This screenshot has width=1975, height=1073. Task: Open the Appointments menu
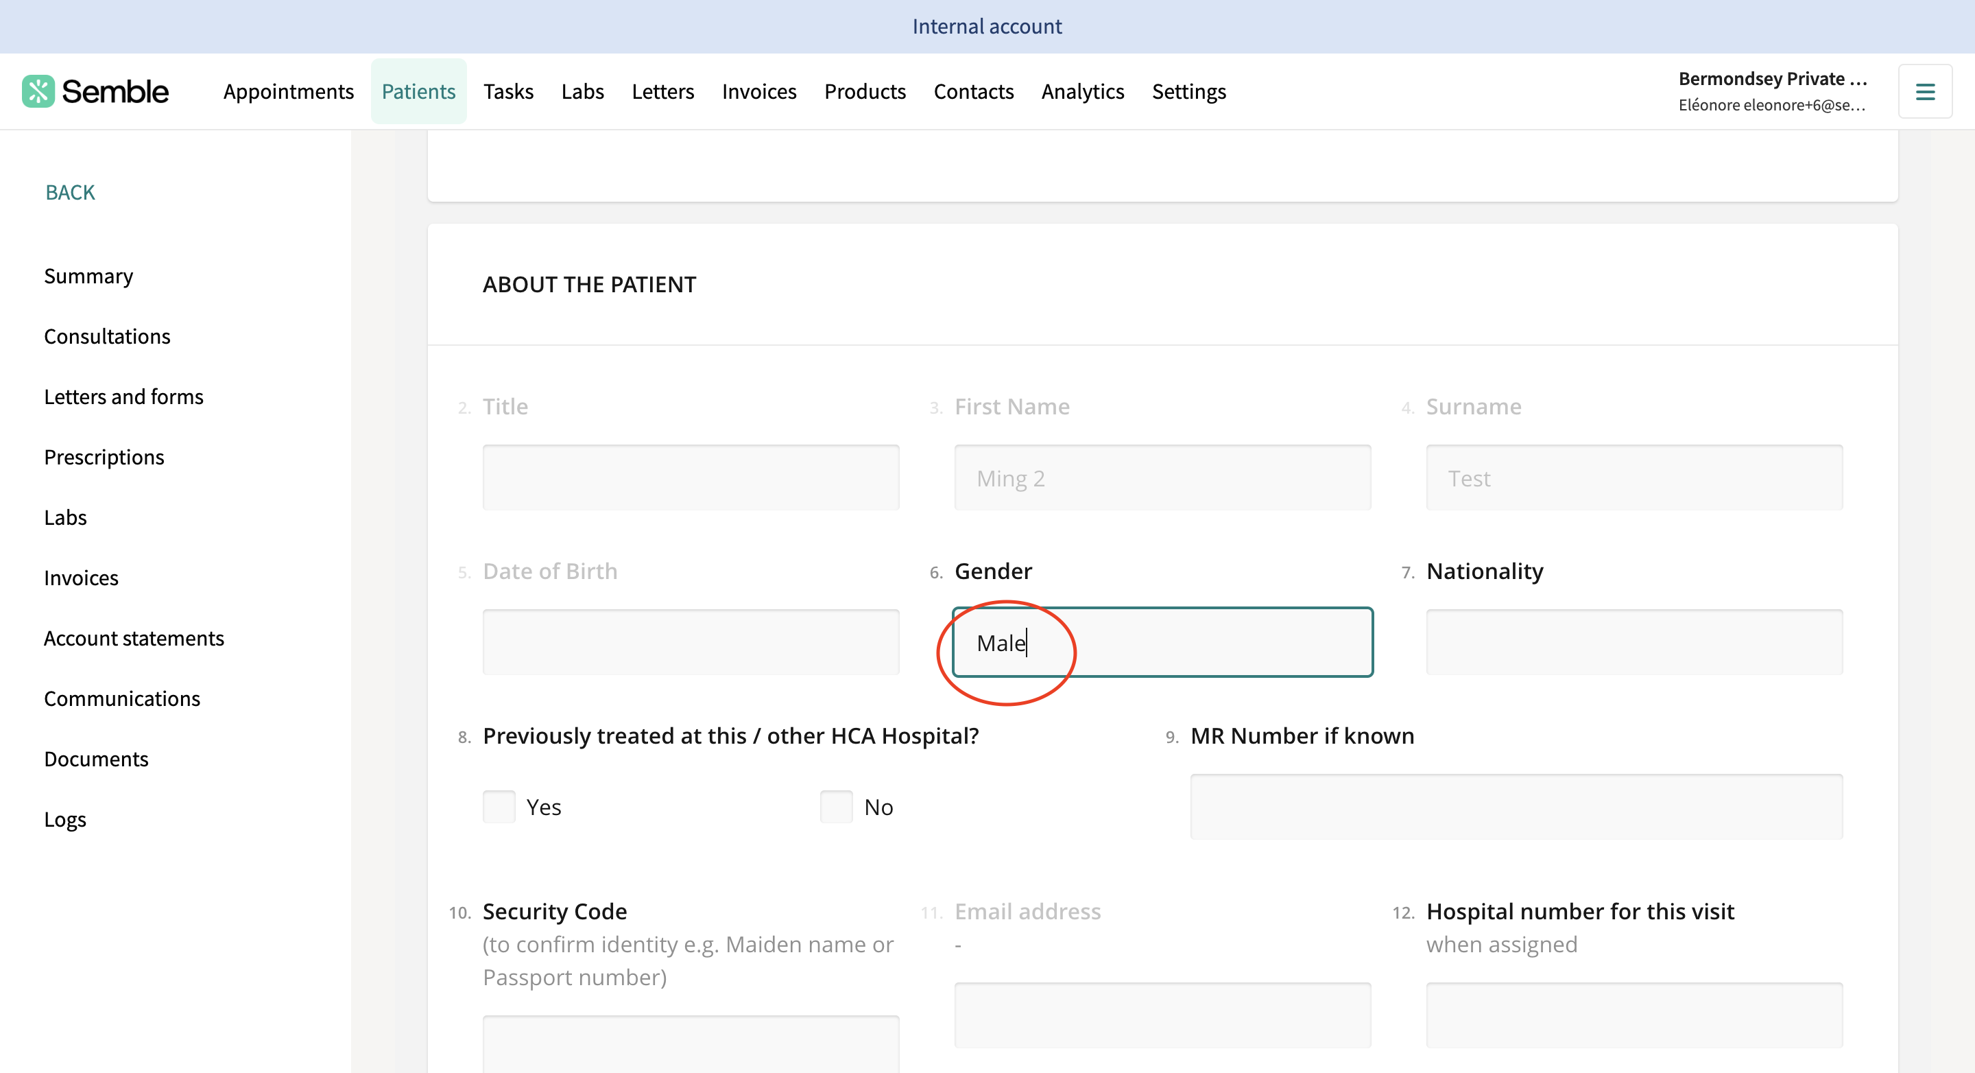pyautogui.click(x=288, y=91)
